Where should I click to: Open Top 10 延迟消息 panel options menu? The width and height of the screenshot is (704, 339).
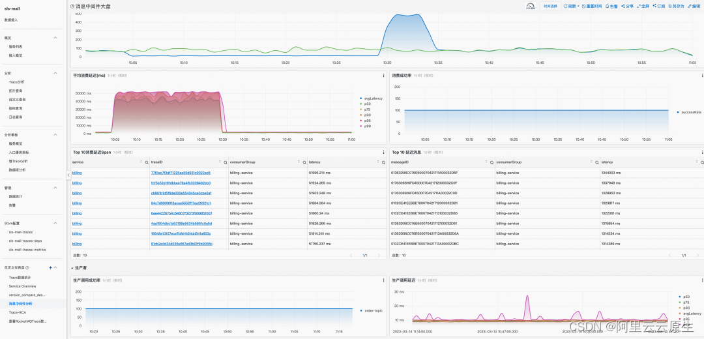(702, 152)
